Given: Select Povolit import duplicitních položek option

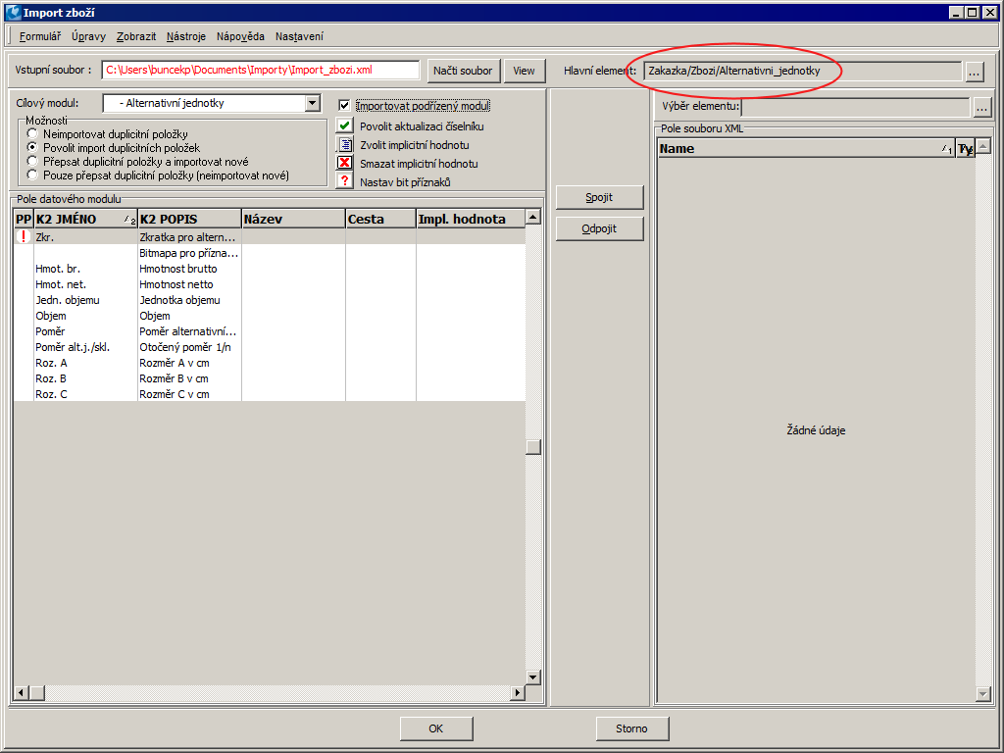Looking at the screenshot, I should [x=32, y=147].
